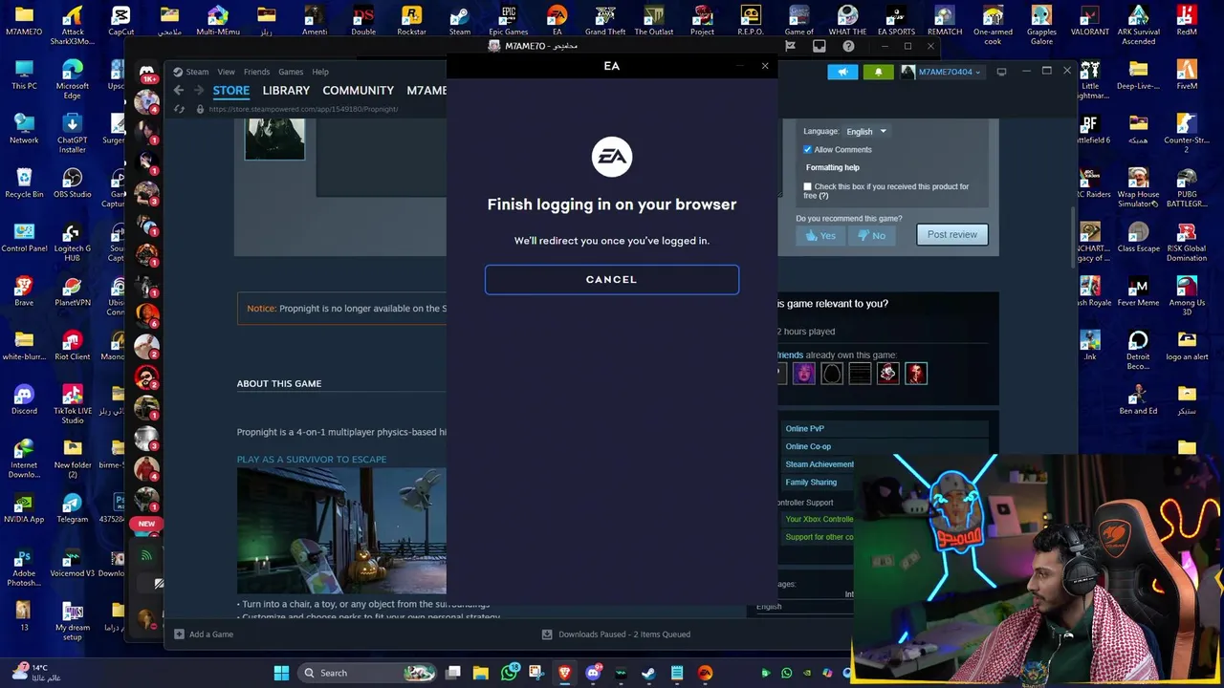The width and height of the screenshot is (1224, 688).
Task: Open Steam's View menu
Action: (x=226, y=72)
